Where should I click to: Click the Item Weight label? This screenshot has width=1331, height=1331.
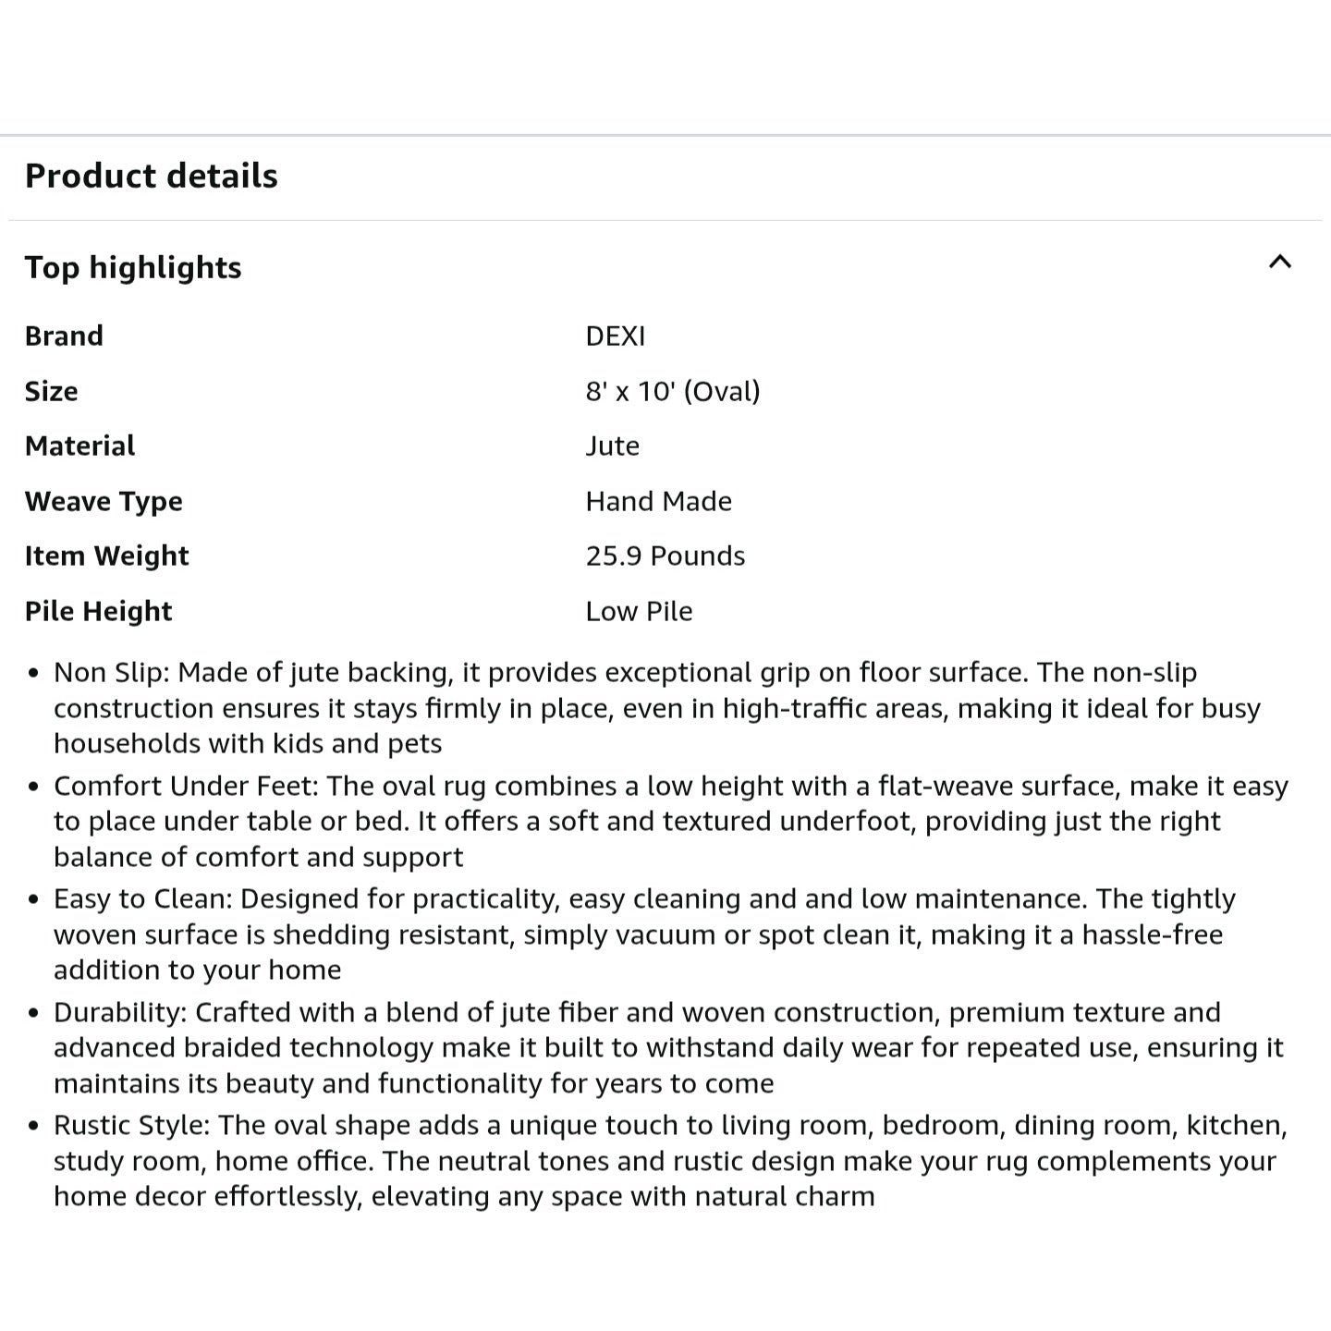[106, 556]
